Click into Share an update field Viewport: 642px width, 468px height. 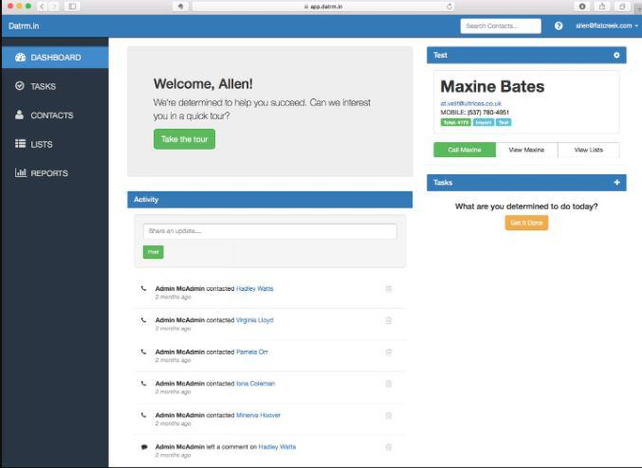pos(270,231)
